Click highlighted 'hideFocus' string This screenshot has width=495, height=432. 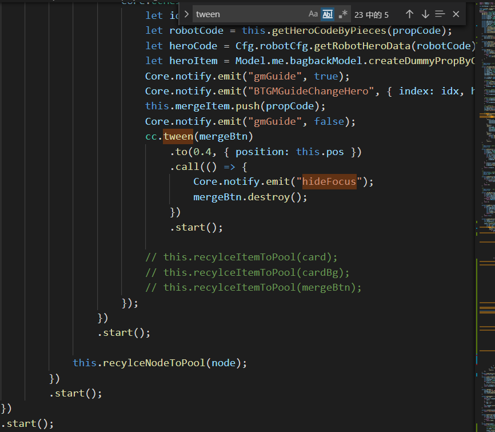329,182
